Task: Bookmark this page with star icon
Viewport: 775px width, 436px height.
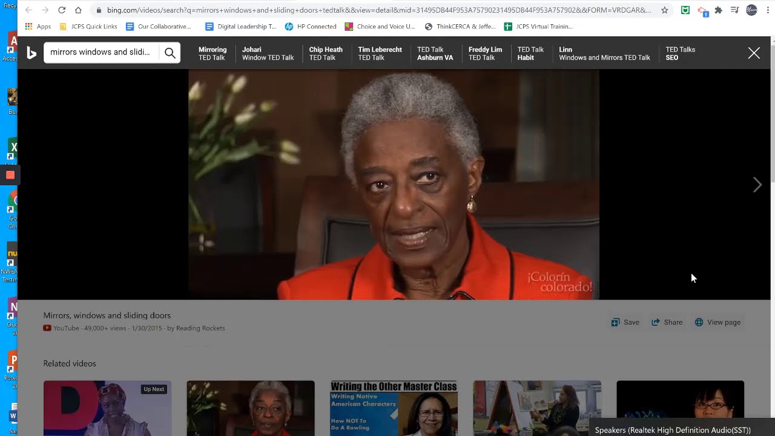Action: (664, 10)
